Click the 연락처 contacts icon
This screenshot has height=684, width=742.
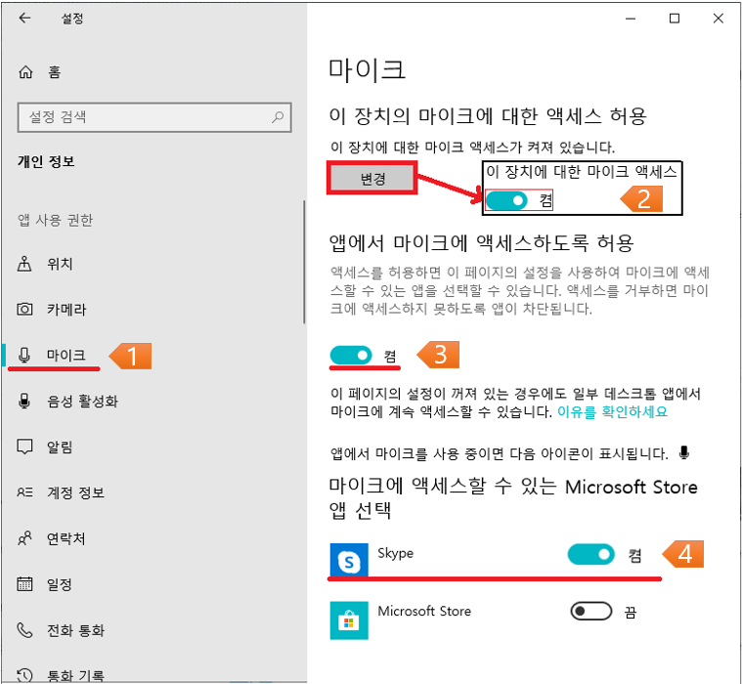(x=24, y=538)
